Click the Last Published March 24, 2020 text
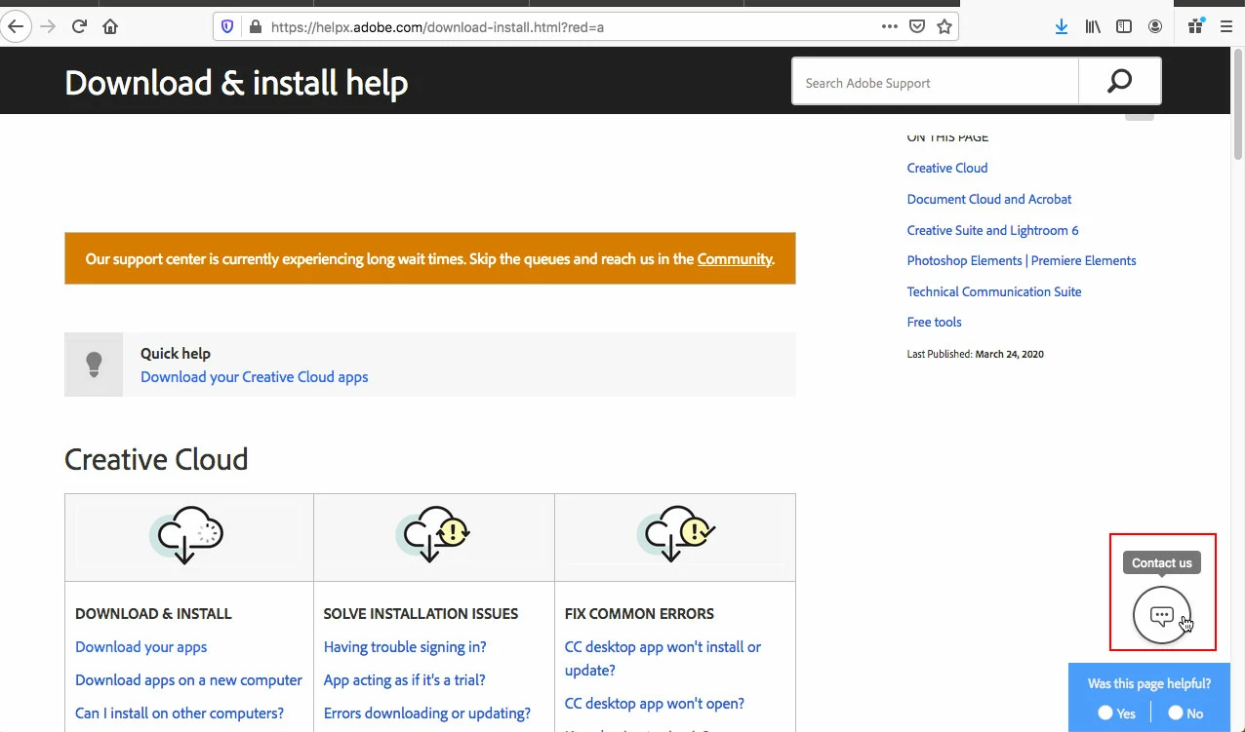The height and width of the screenshot is (732, 1245). click(x=975, y=354)
